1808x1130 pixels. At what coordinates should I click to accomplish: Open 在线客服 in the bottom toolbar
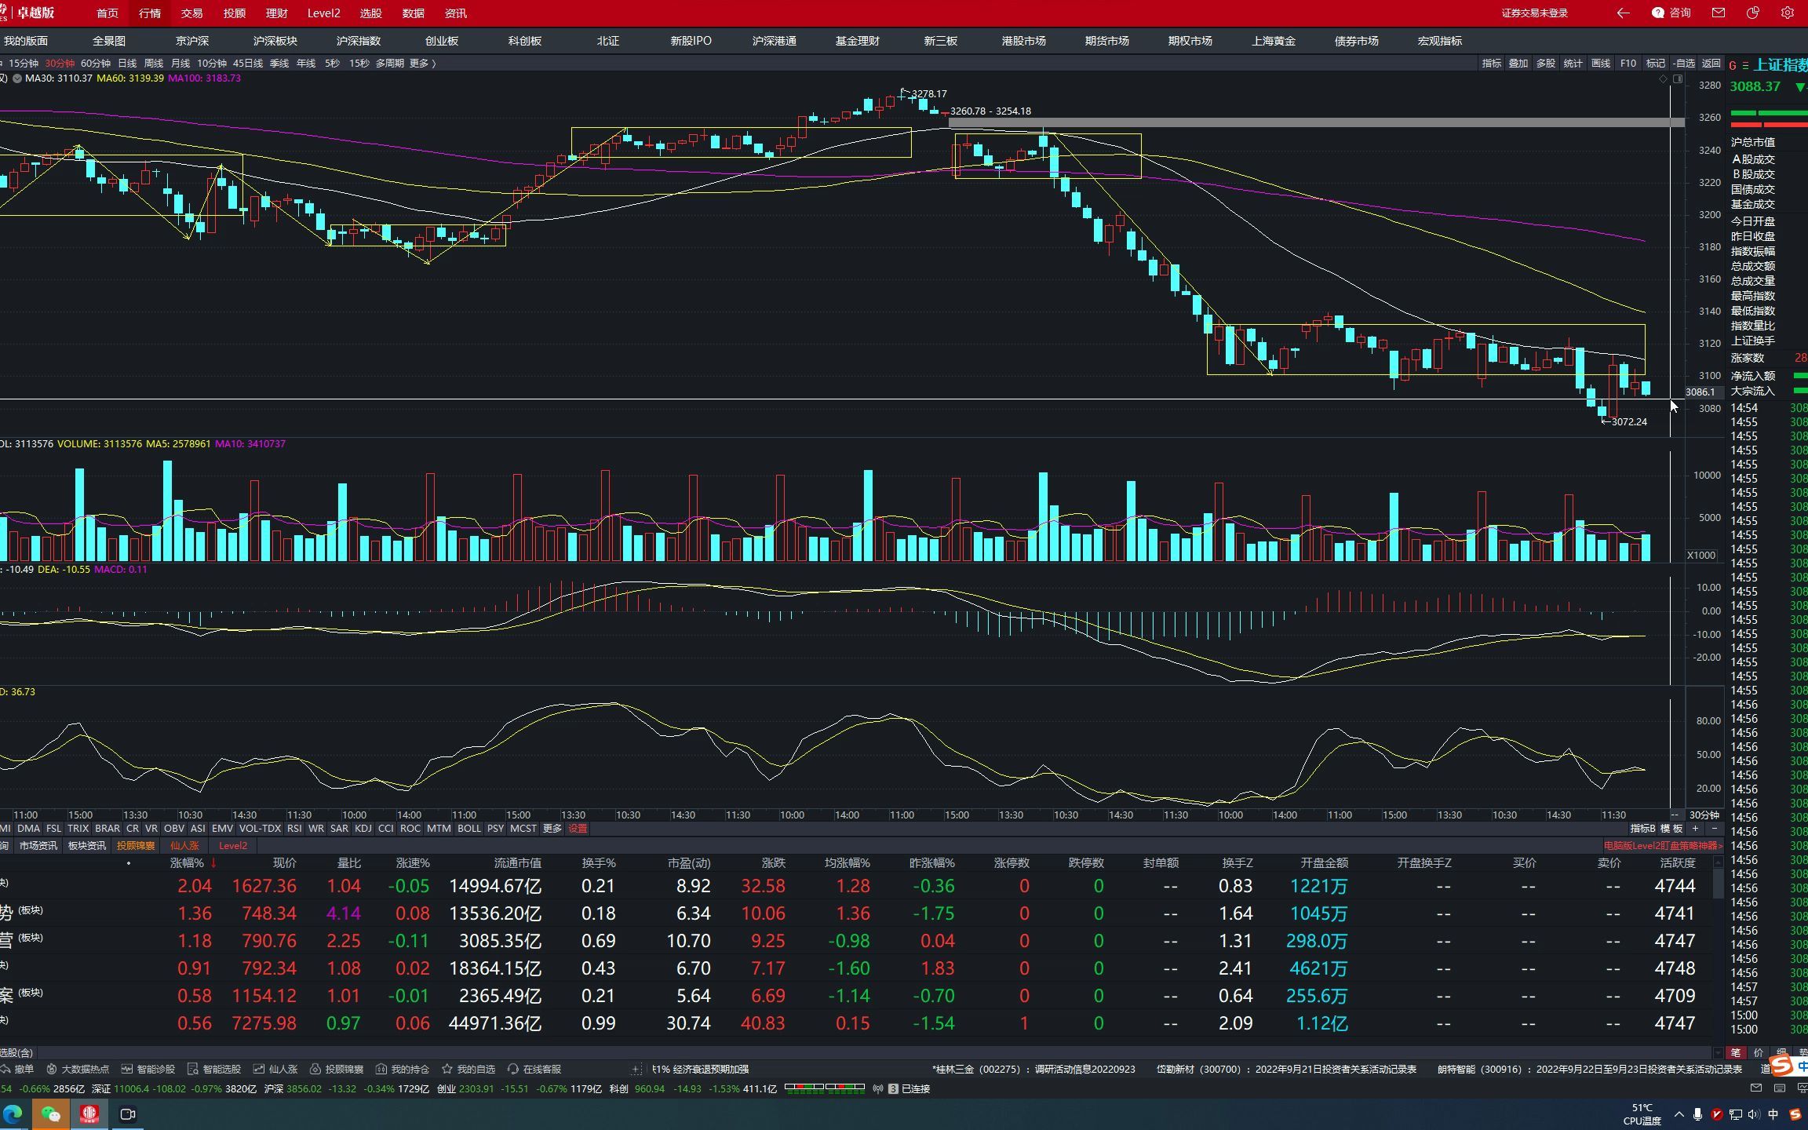534,1069
